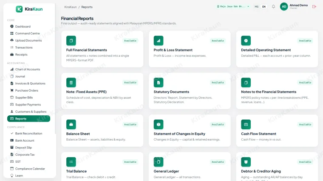This screenshot has width=323, height=181.
Task: Click the Bank Account icon
Action: click(x=12, y=140)
